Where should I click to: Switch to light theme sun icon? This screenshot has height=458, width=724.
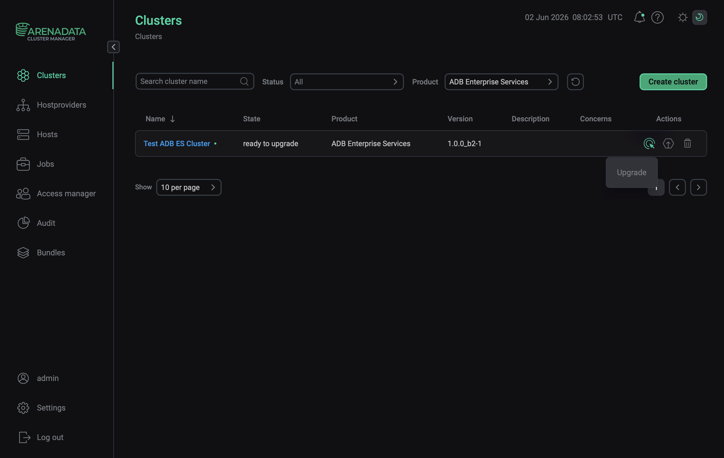coord(683,17)
